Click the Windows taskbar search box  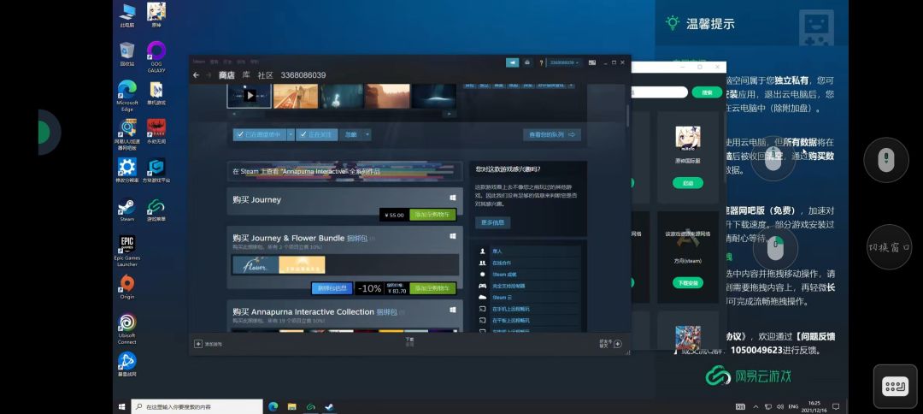tap(197, 406)
